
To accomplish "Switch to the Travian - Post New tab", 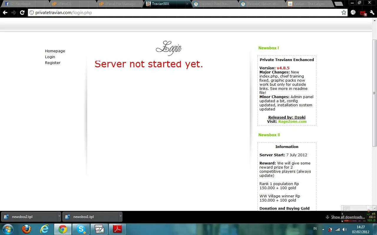I will pyautogui.click(x=215, y=4).
